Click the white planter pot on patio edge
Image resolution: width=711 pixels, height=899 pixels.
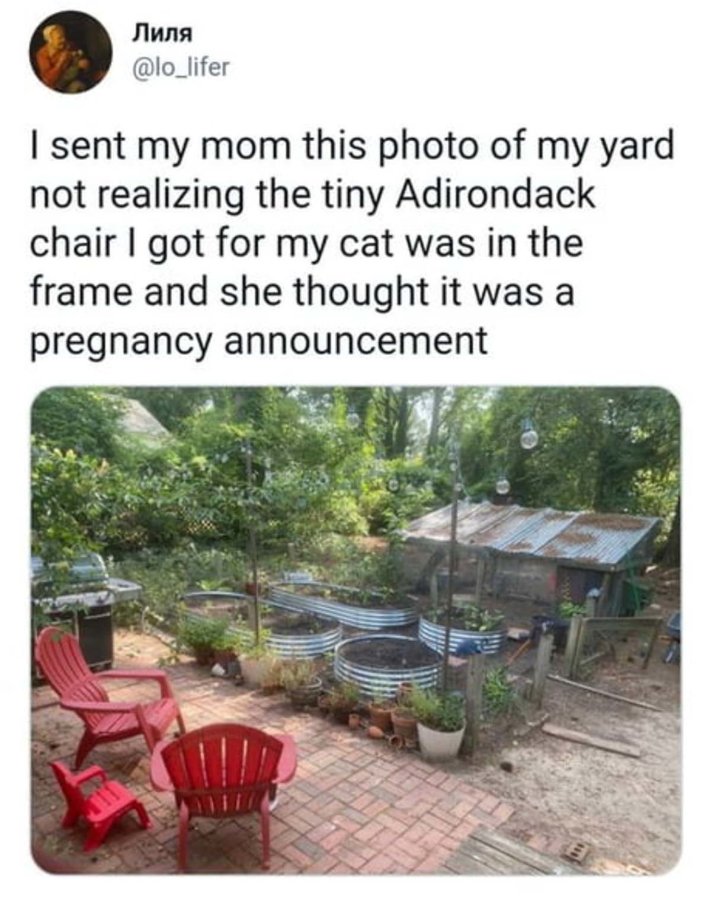point(440,738)
